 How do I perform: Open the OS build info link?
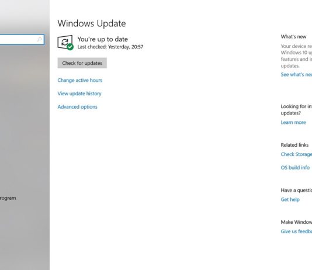pos(295,168)
